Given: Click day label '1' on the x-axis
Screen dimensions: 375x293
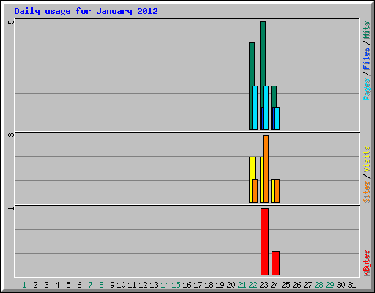Looking at the screenshot, I should click(x=24, y=285).
